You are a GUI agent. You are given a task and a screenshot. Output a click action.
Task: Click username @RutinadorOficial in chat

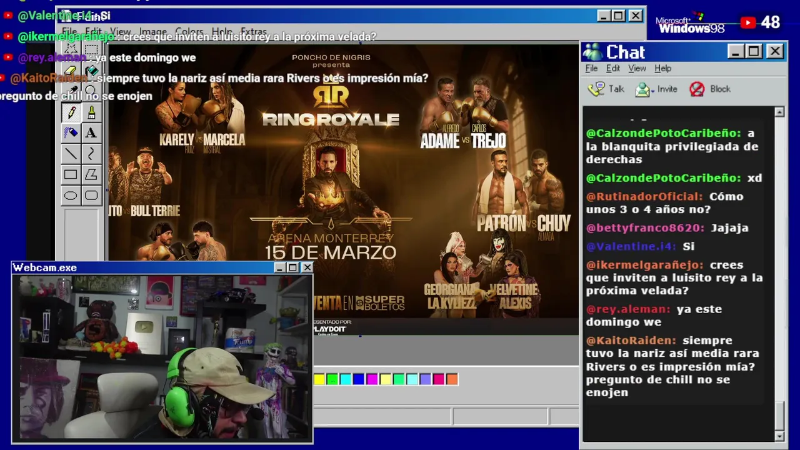pyautogui.click(x=644, y=196)
